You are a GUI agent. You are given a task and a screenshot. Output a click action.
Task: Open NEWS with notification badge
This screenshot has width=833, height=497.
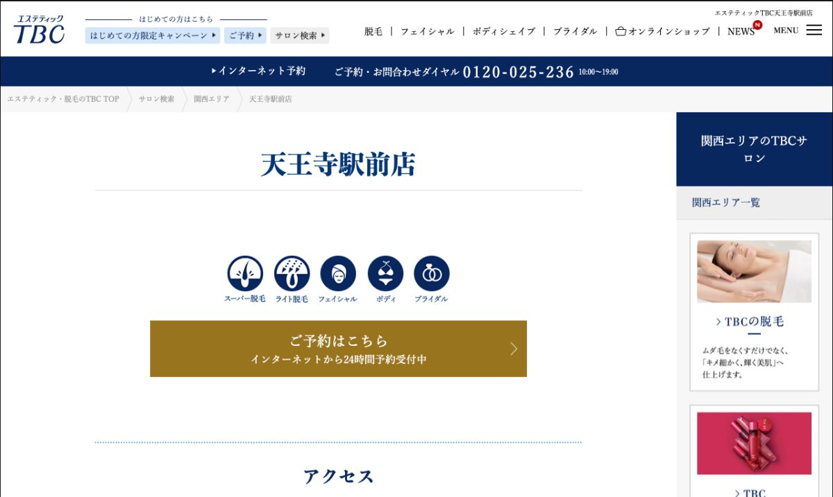(741, 31)
